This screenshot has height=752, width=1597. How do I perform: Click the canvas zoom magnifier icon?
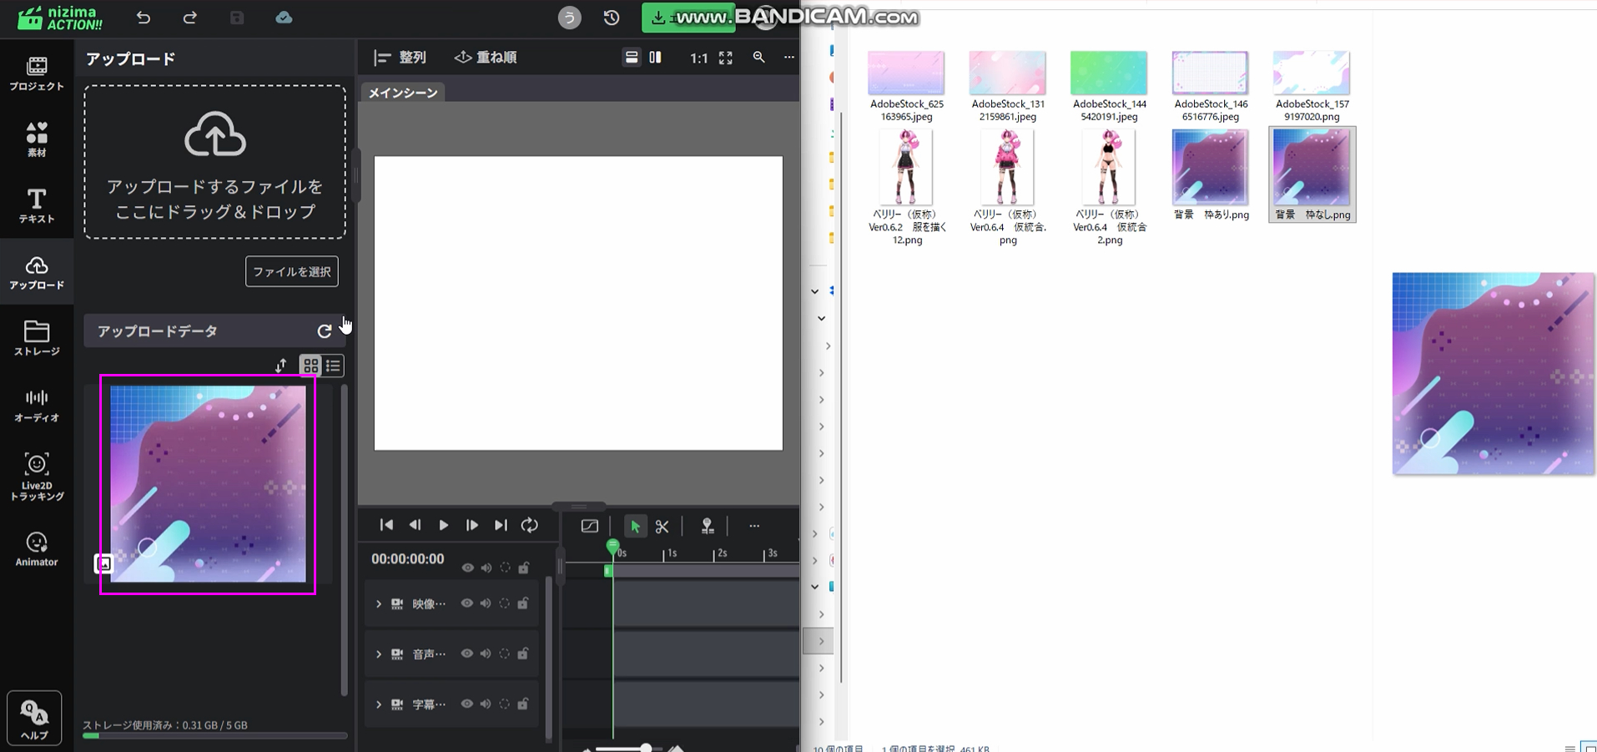point(758,58)
